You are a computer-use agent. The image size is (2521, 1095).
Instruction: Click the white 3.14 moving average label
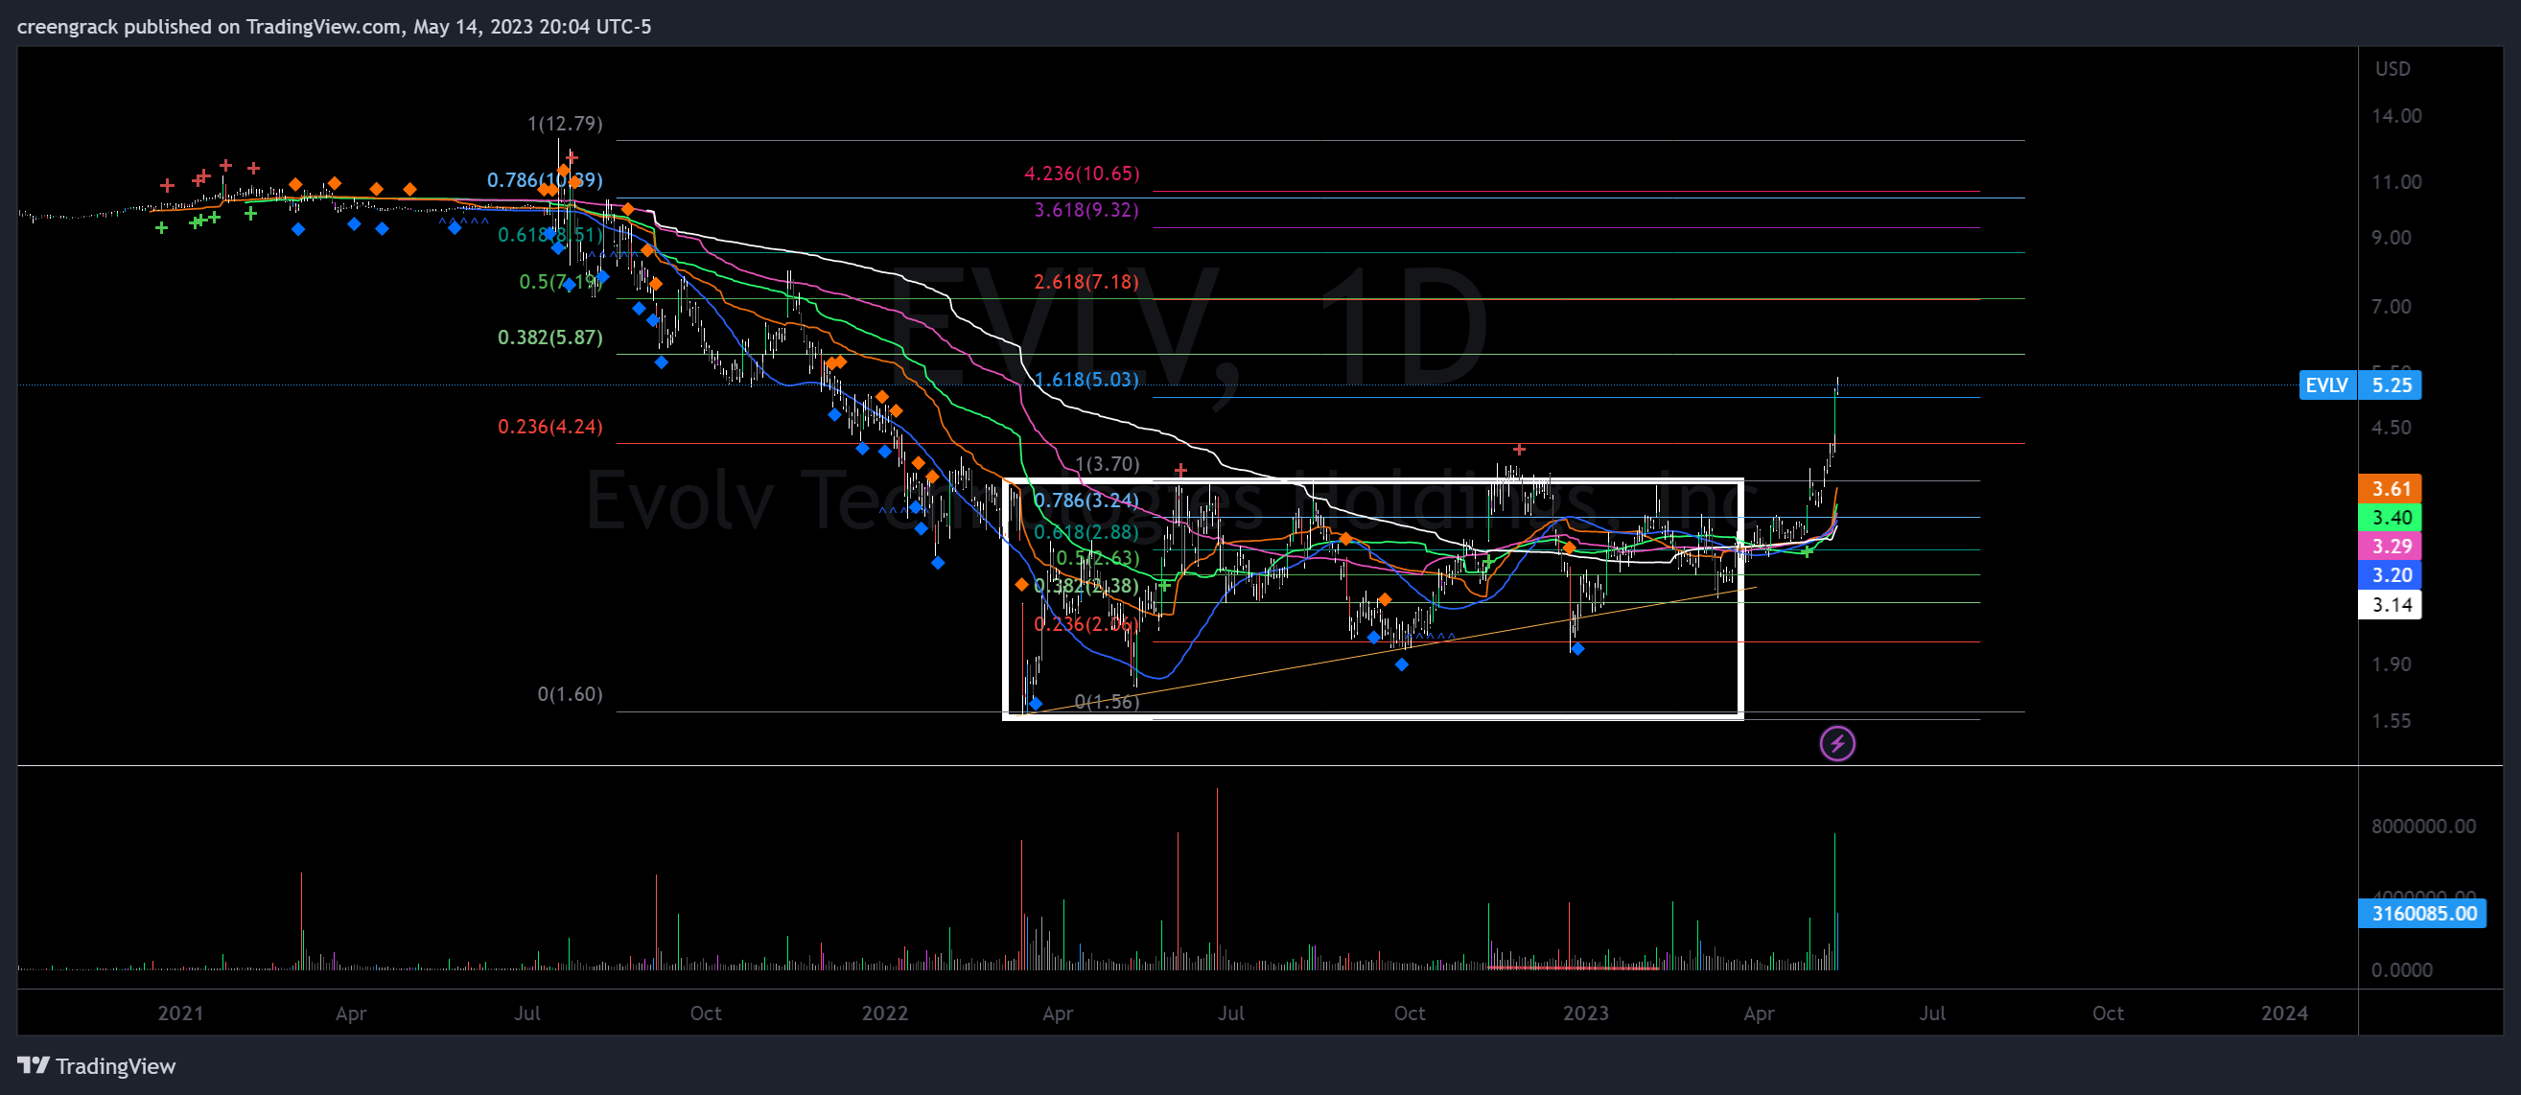2390,604
